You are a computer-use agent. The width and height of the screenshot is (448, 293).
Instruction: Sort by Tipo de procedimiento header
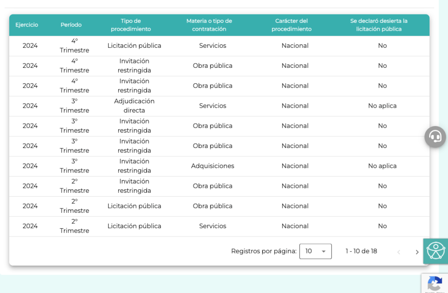coord(130,25)
